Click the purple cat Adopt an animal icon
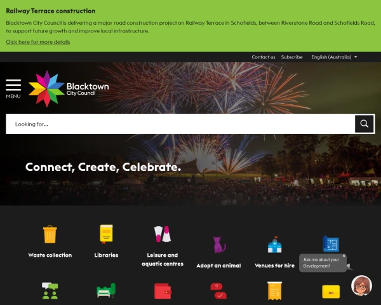This screenshot has height=305, width=381. (x=219, y=245)
